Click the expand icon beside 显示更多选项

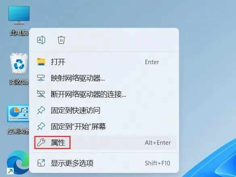click(41, 163)
